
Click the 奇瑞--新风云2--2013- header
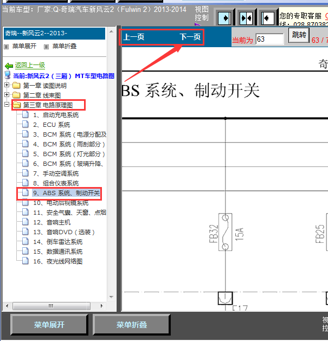(x=54, y=33)
